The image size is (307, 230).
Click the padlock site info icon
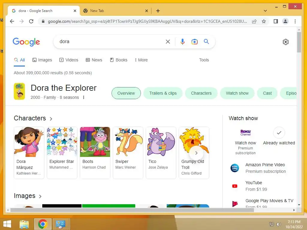[43, 21]
